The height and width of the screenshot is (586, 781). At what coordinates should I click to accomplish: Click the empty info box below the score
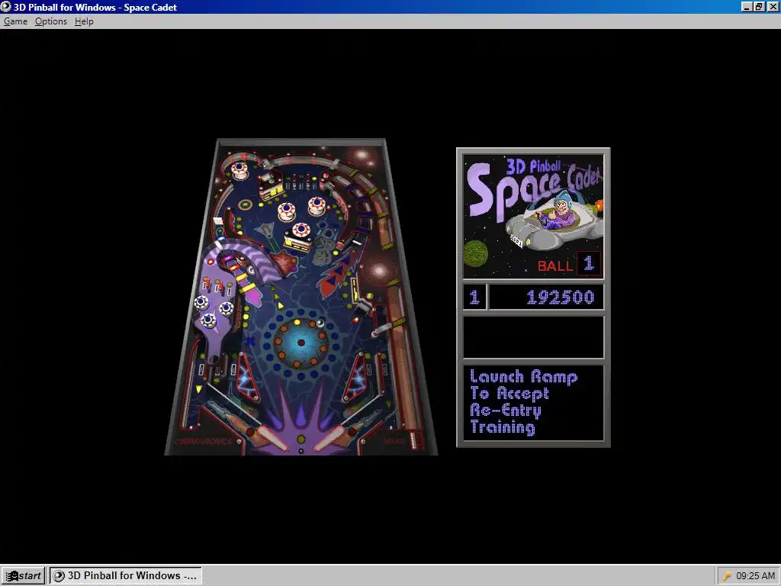[533, 337]
